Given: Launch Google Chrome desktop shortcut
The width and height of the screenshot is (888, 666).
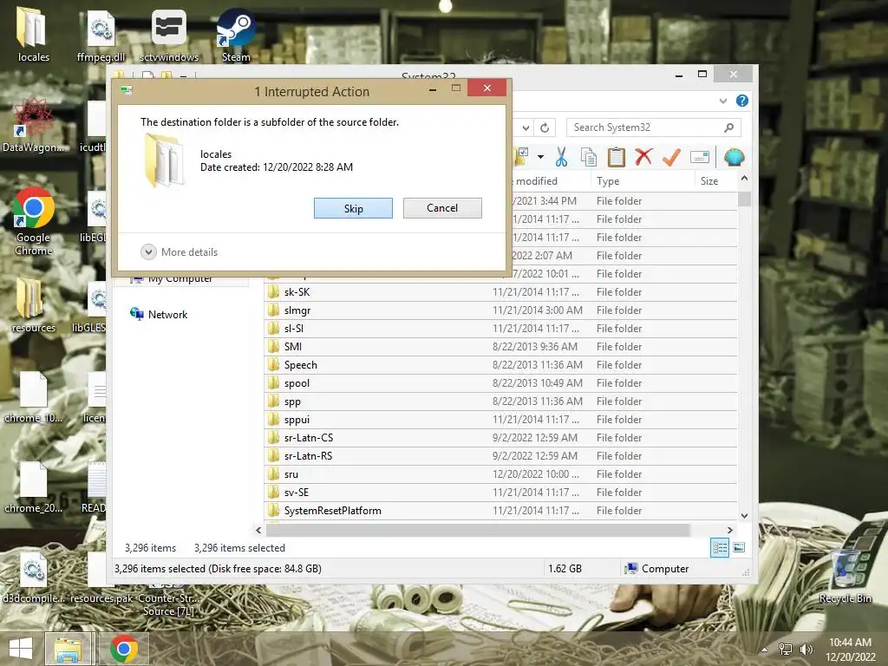Looking at the screenshot, I should point(33,221).
